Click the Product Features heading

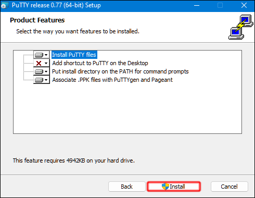pyautogui.click(x=37, y=20)
